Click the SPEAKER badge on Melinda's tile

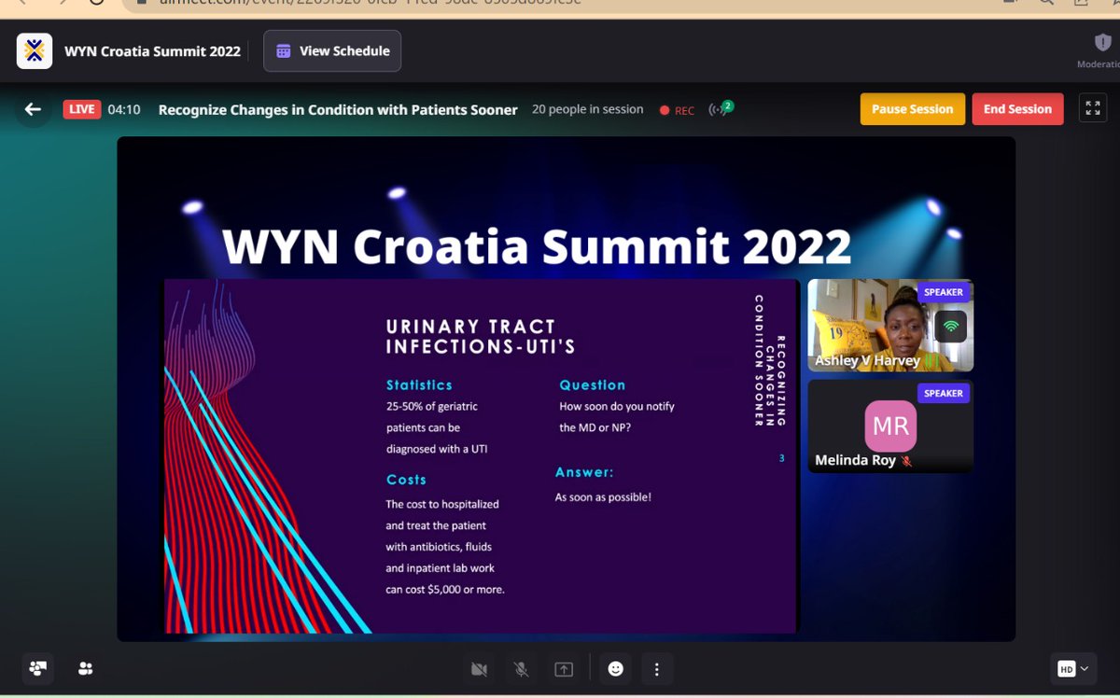[944, 393]
